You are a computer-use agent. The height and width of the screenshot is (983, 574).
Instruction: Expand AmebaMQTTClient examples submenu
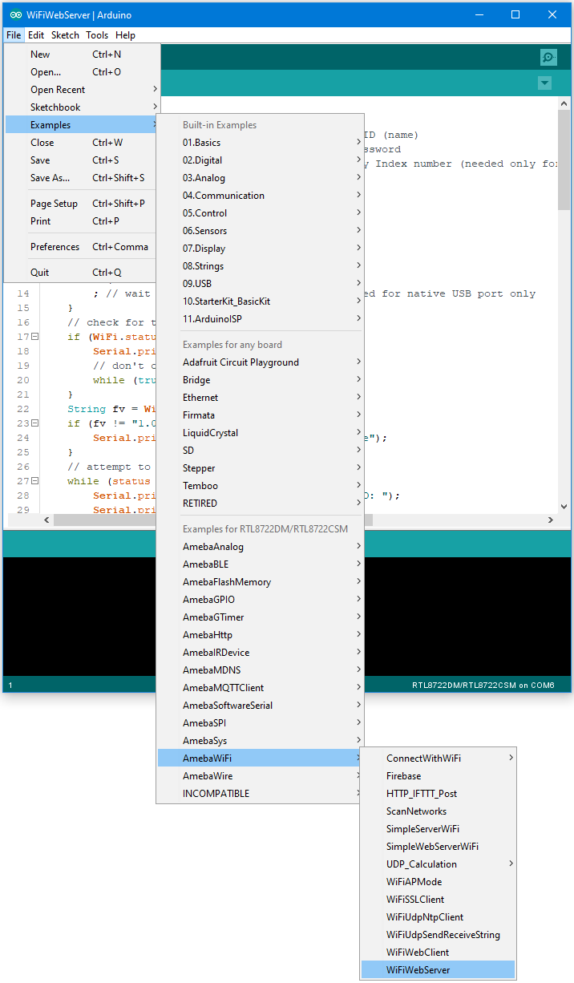coord(261,688)
